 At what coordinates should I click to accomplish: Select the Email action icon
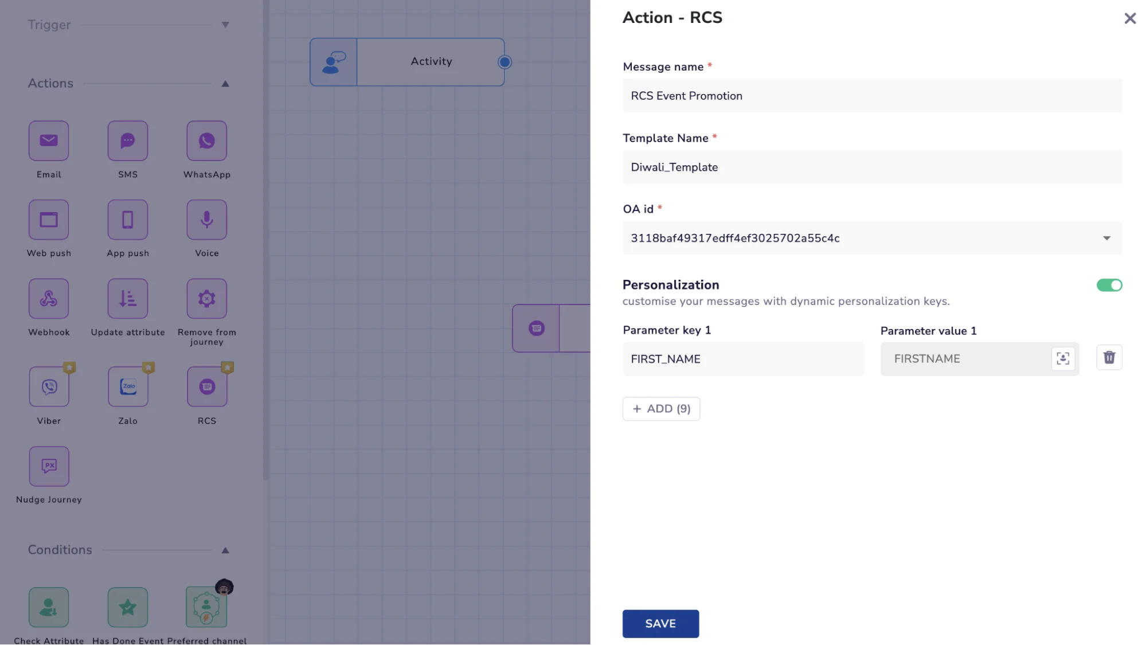(x=49, y=140)
